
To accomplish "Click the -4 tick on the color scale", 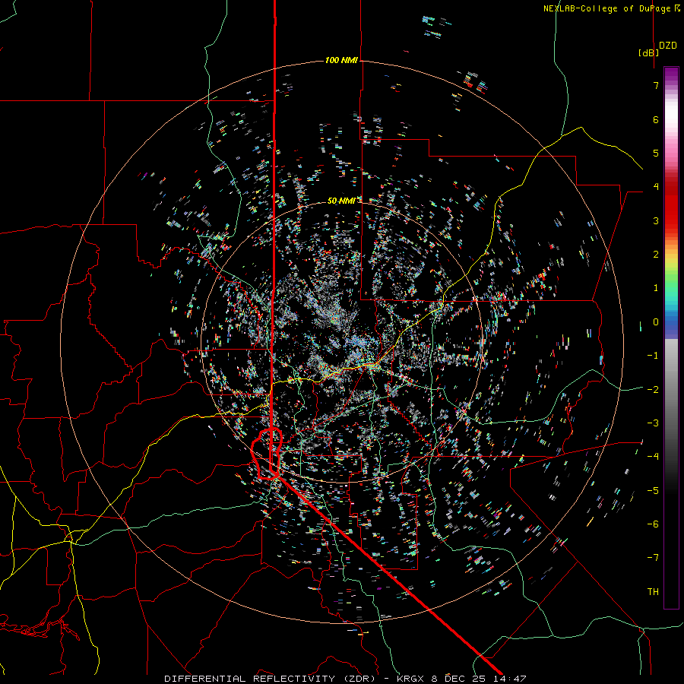I will pos(653,456).
